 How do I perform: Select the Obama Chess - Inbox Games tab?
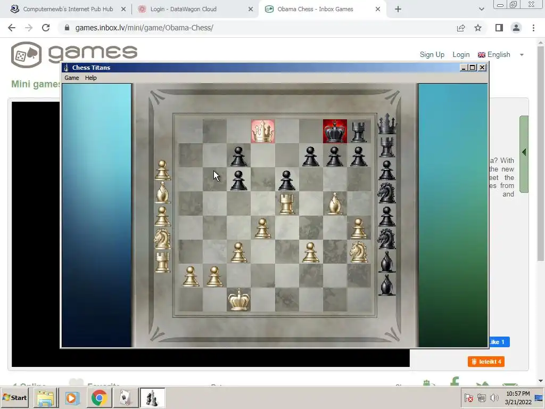pyautogui.click(x=321, y=10)
